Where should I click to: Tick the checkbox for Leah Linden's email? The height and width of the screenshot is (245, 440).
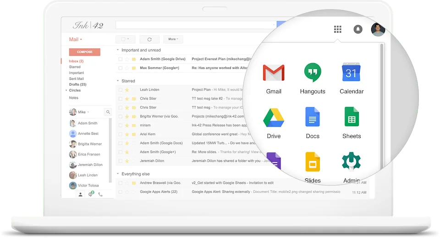tap(121, 90)
